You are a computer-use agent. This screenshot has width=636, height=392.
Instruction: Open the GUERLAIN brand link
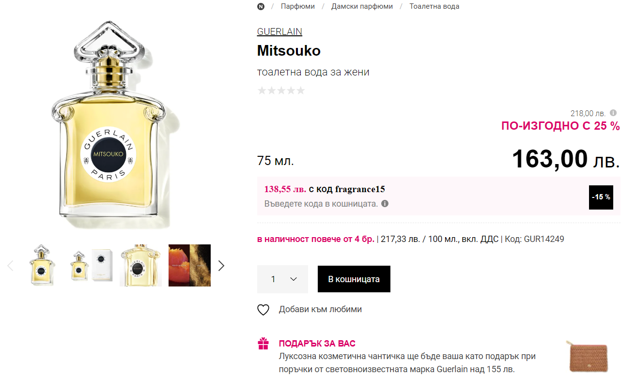[279, 32]
